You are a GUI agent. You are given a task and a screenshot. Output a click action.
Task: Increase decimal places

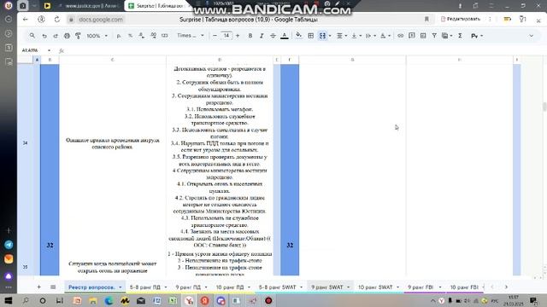tap(153, 36)
